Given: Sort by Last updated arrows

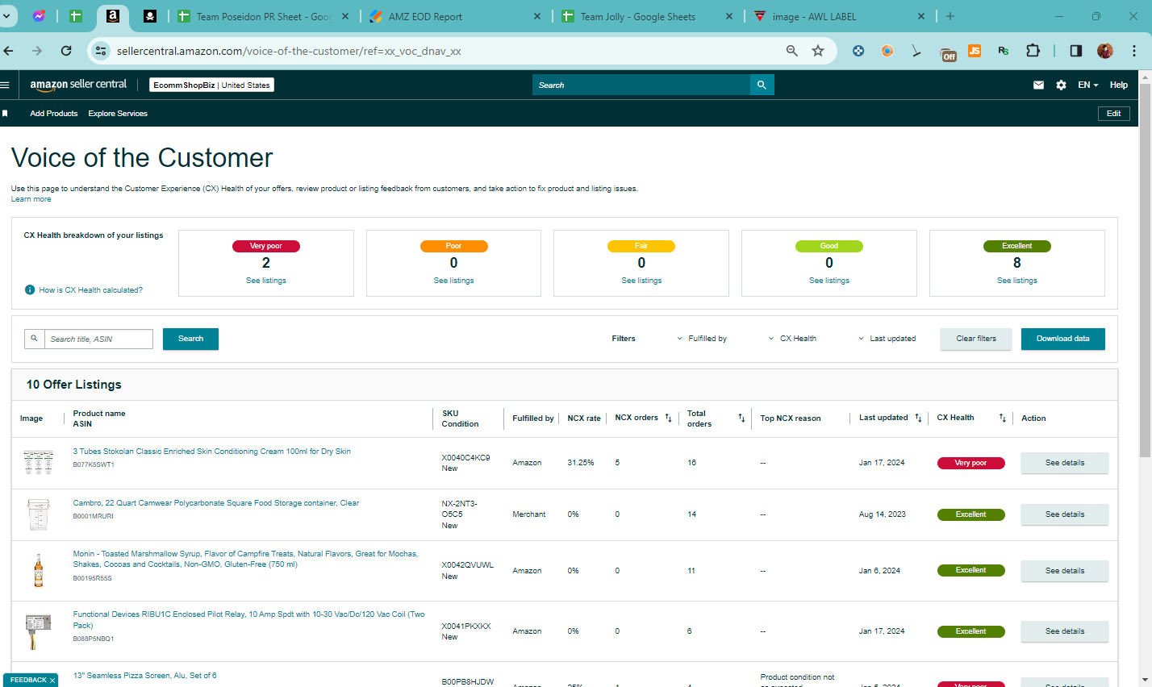Looking at the screenshot, I should click(918, 418).
